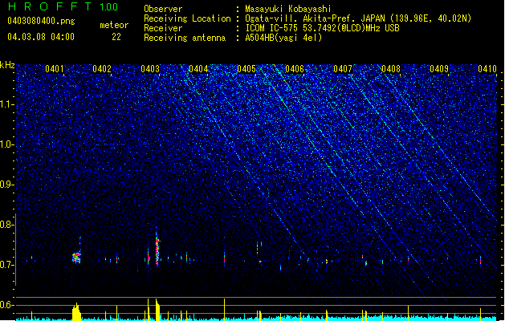This screenshot has height=321, width=505.
Task: Click the 0.9 frequency axis label
Action: click(6, 185)
